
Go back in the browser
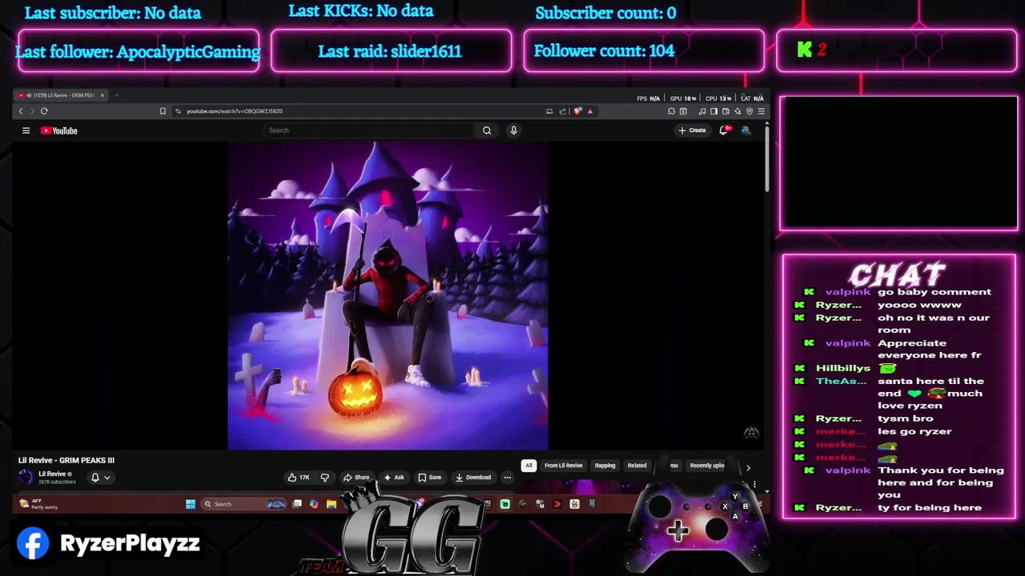point(21,111)
